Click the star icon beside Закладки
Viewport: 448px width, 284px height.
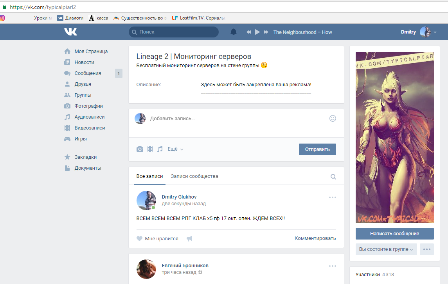click(67, 157)
